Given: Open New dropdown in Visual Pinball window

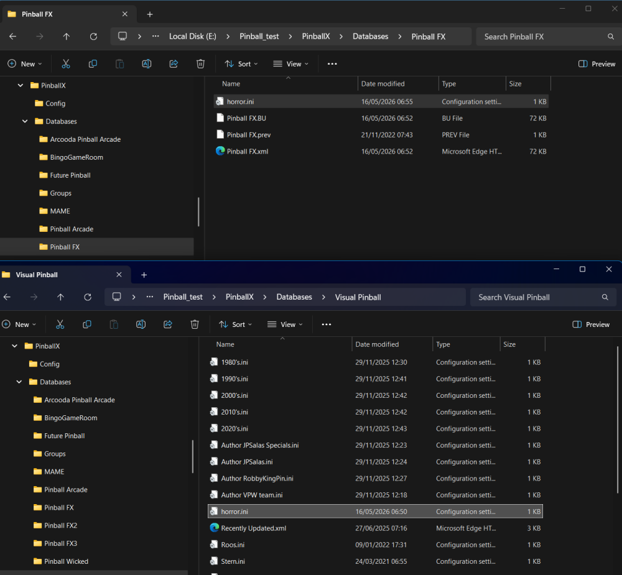Looking at the screenshot, I should coord(19,324).
